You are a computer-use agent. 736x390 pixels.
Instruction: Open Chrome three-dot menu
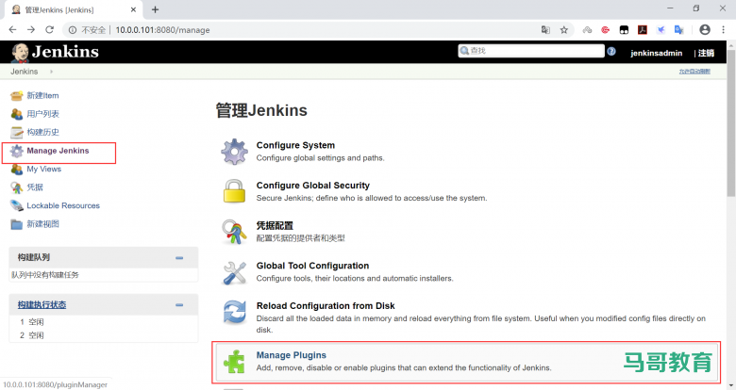(x=724, y=29)
